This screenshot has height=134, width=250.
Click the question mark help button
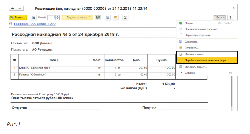tap(230, 18)
